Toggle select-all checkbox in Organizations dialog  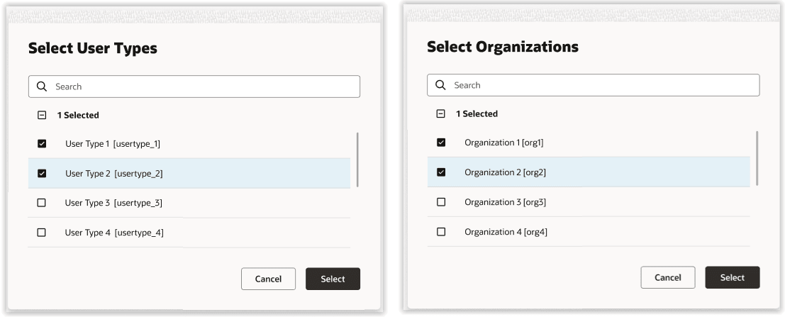[441, 113]
